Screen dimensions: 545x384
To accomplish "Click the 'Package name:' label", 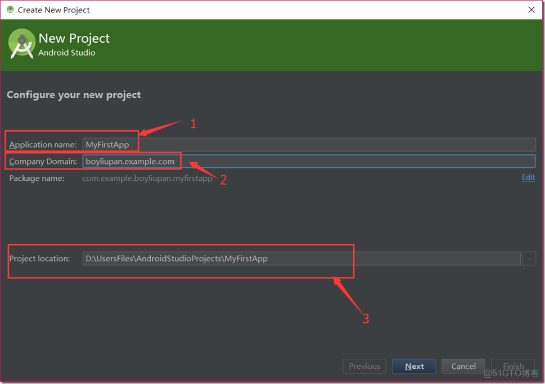I will pos(37,179).
